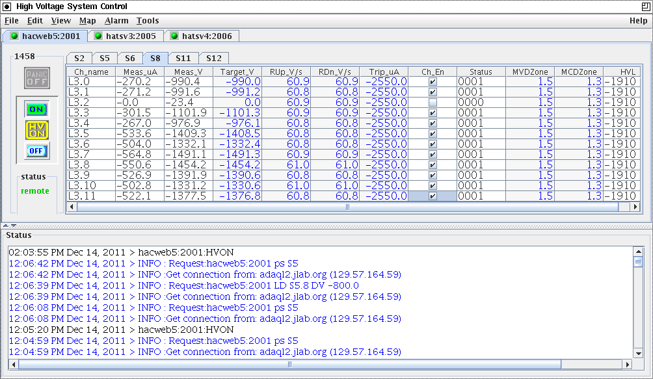Viewport: 653px width, 379px height.
Task: Click the green ON button
Action: coord(36,109)
